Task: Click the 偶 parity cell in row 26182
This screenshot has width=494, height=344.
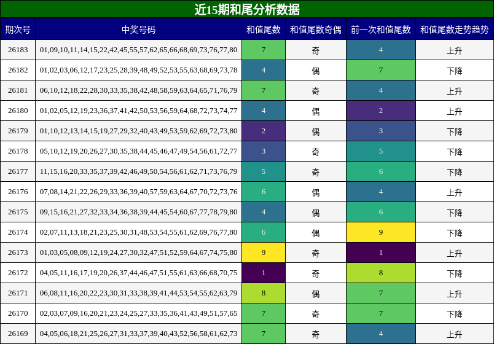Action: [x=316, y=70]
